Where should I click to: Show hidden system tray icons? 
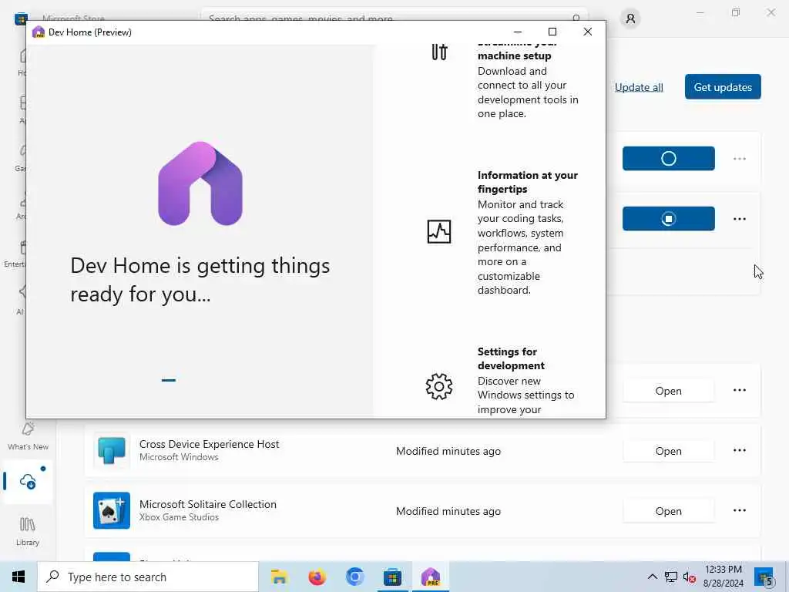652,577
